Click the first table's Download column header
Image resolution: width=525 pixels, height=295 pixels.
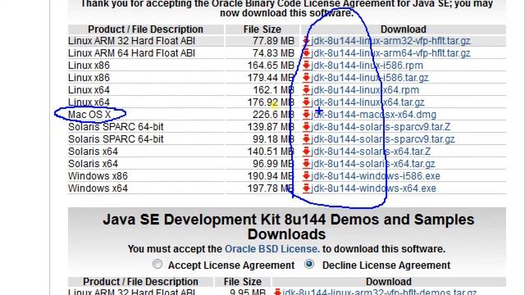(403, 29)
